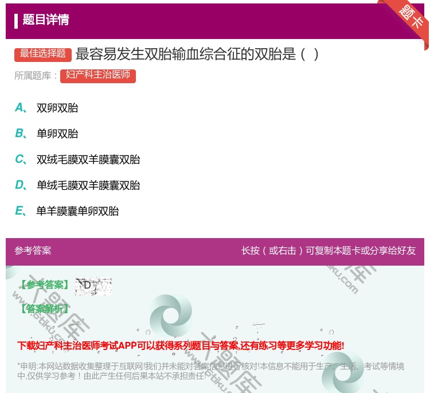Click the 长按（或右击）可复制本题卡 hint text
The image size is (430, 393).
pyautogui.click(x=329, y=251)
